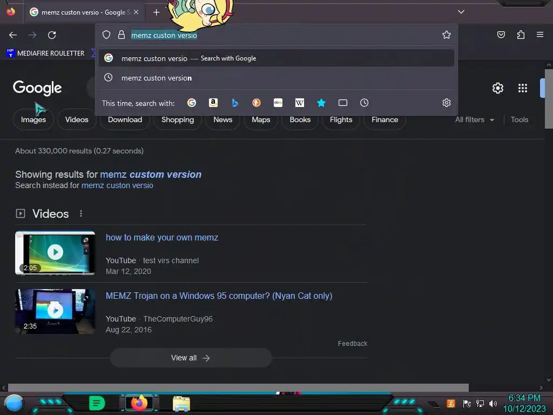Open the clock showing 6:34 PM
The width and height of the screenshot is (553, 415).
pyautogui.click(x=524, y=403)
